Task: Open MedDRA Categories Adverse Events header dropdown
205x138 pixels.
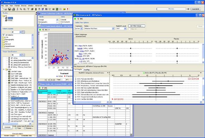Action: 108,73
